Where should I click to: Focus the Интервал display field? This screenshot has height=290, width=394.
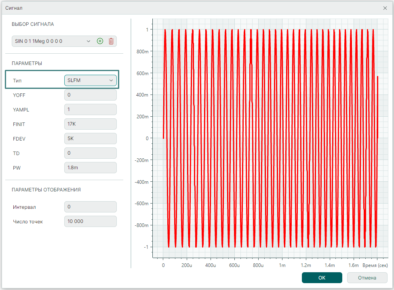[91, 207]
